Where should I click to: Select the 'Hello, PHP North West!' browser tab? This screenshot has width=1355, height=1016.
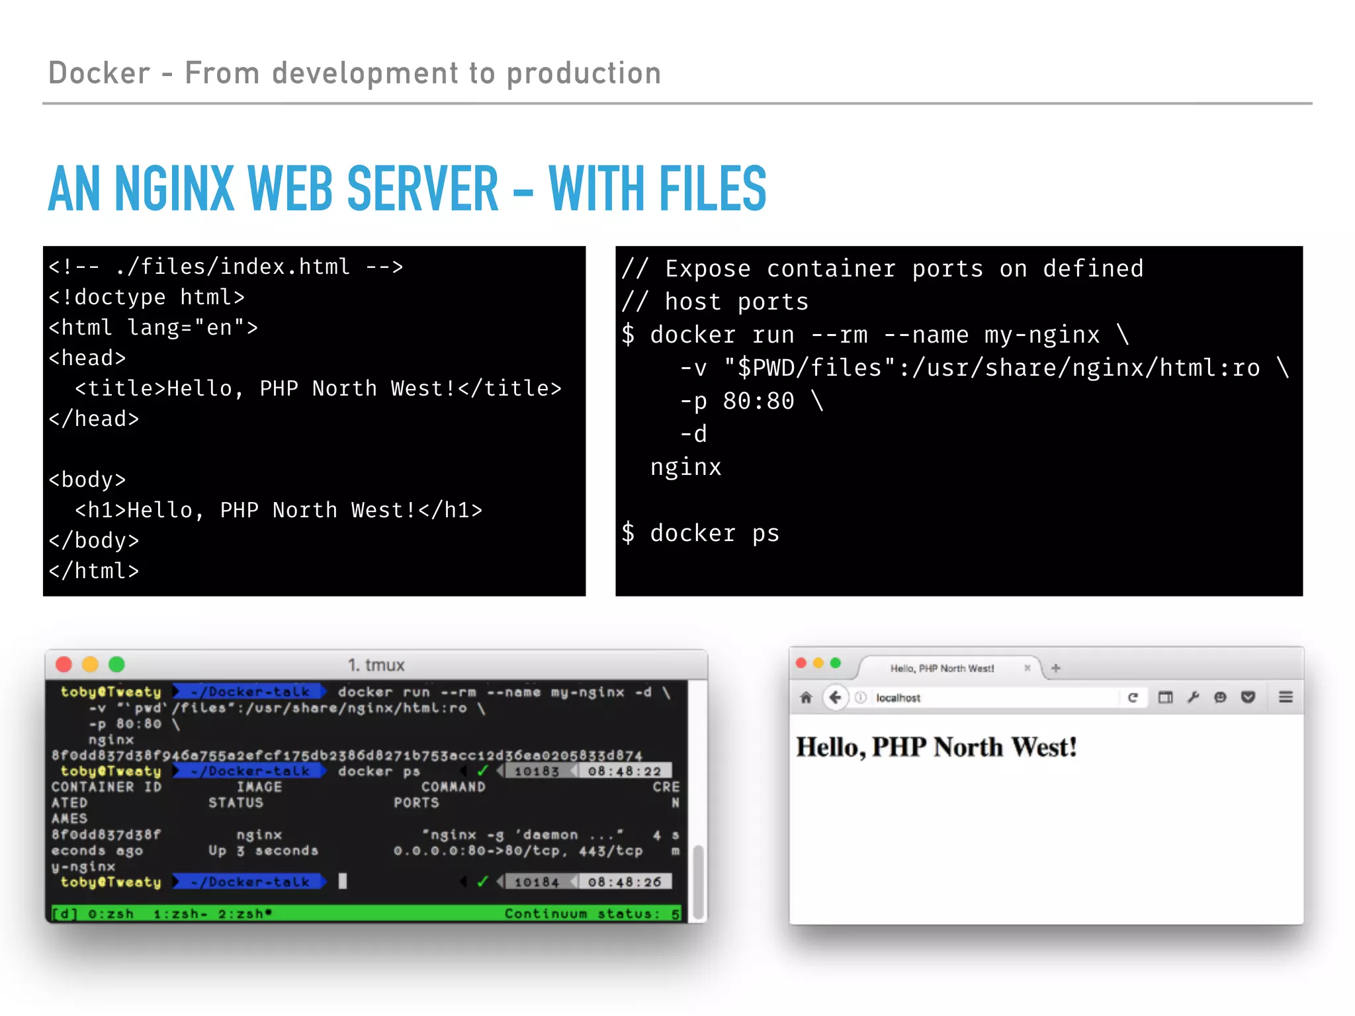coord(949,668)
